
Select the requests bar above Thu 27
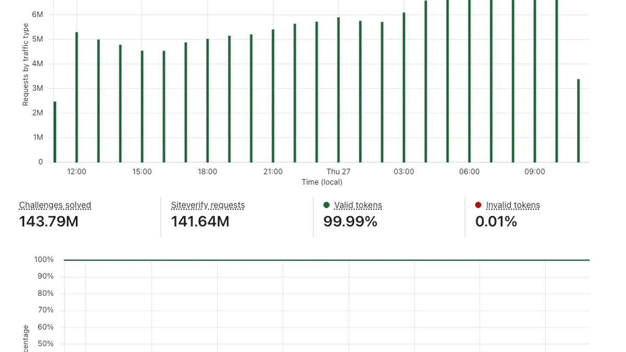[339, 90]
